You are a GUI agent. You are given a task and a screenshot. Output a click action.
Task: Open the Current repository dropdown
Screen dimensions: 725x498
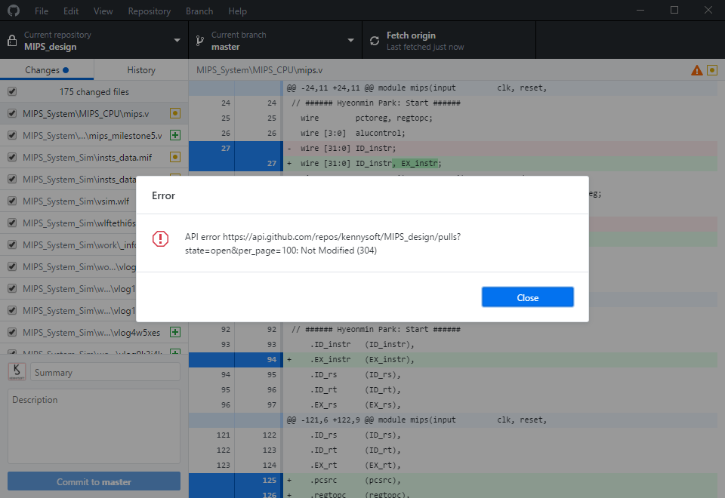coord(177,39)
